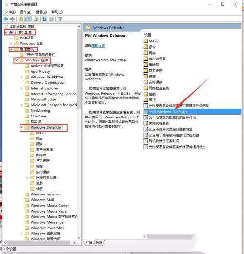Expand the Windows 错误报告 tree node
The image size is (244, 254).
(x=21, y=234)
